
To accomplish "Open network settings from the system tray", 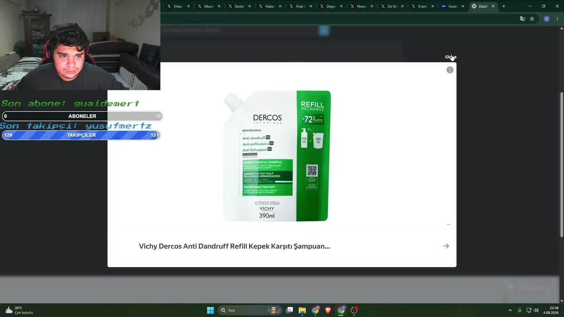I will [x=529, y=310].
